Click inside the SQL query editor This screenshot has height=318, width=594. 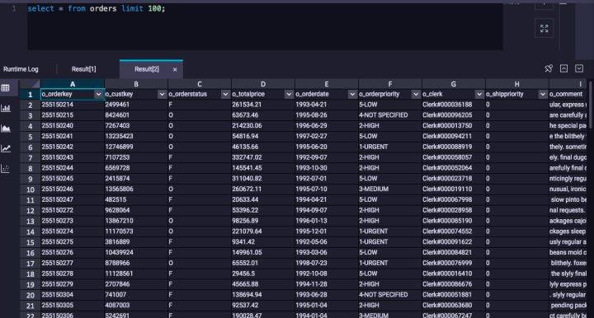point(265,26)
